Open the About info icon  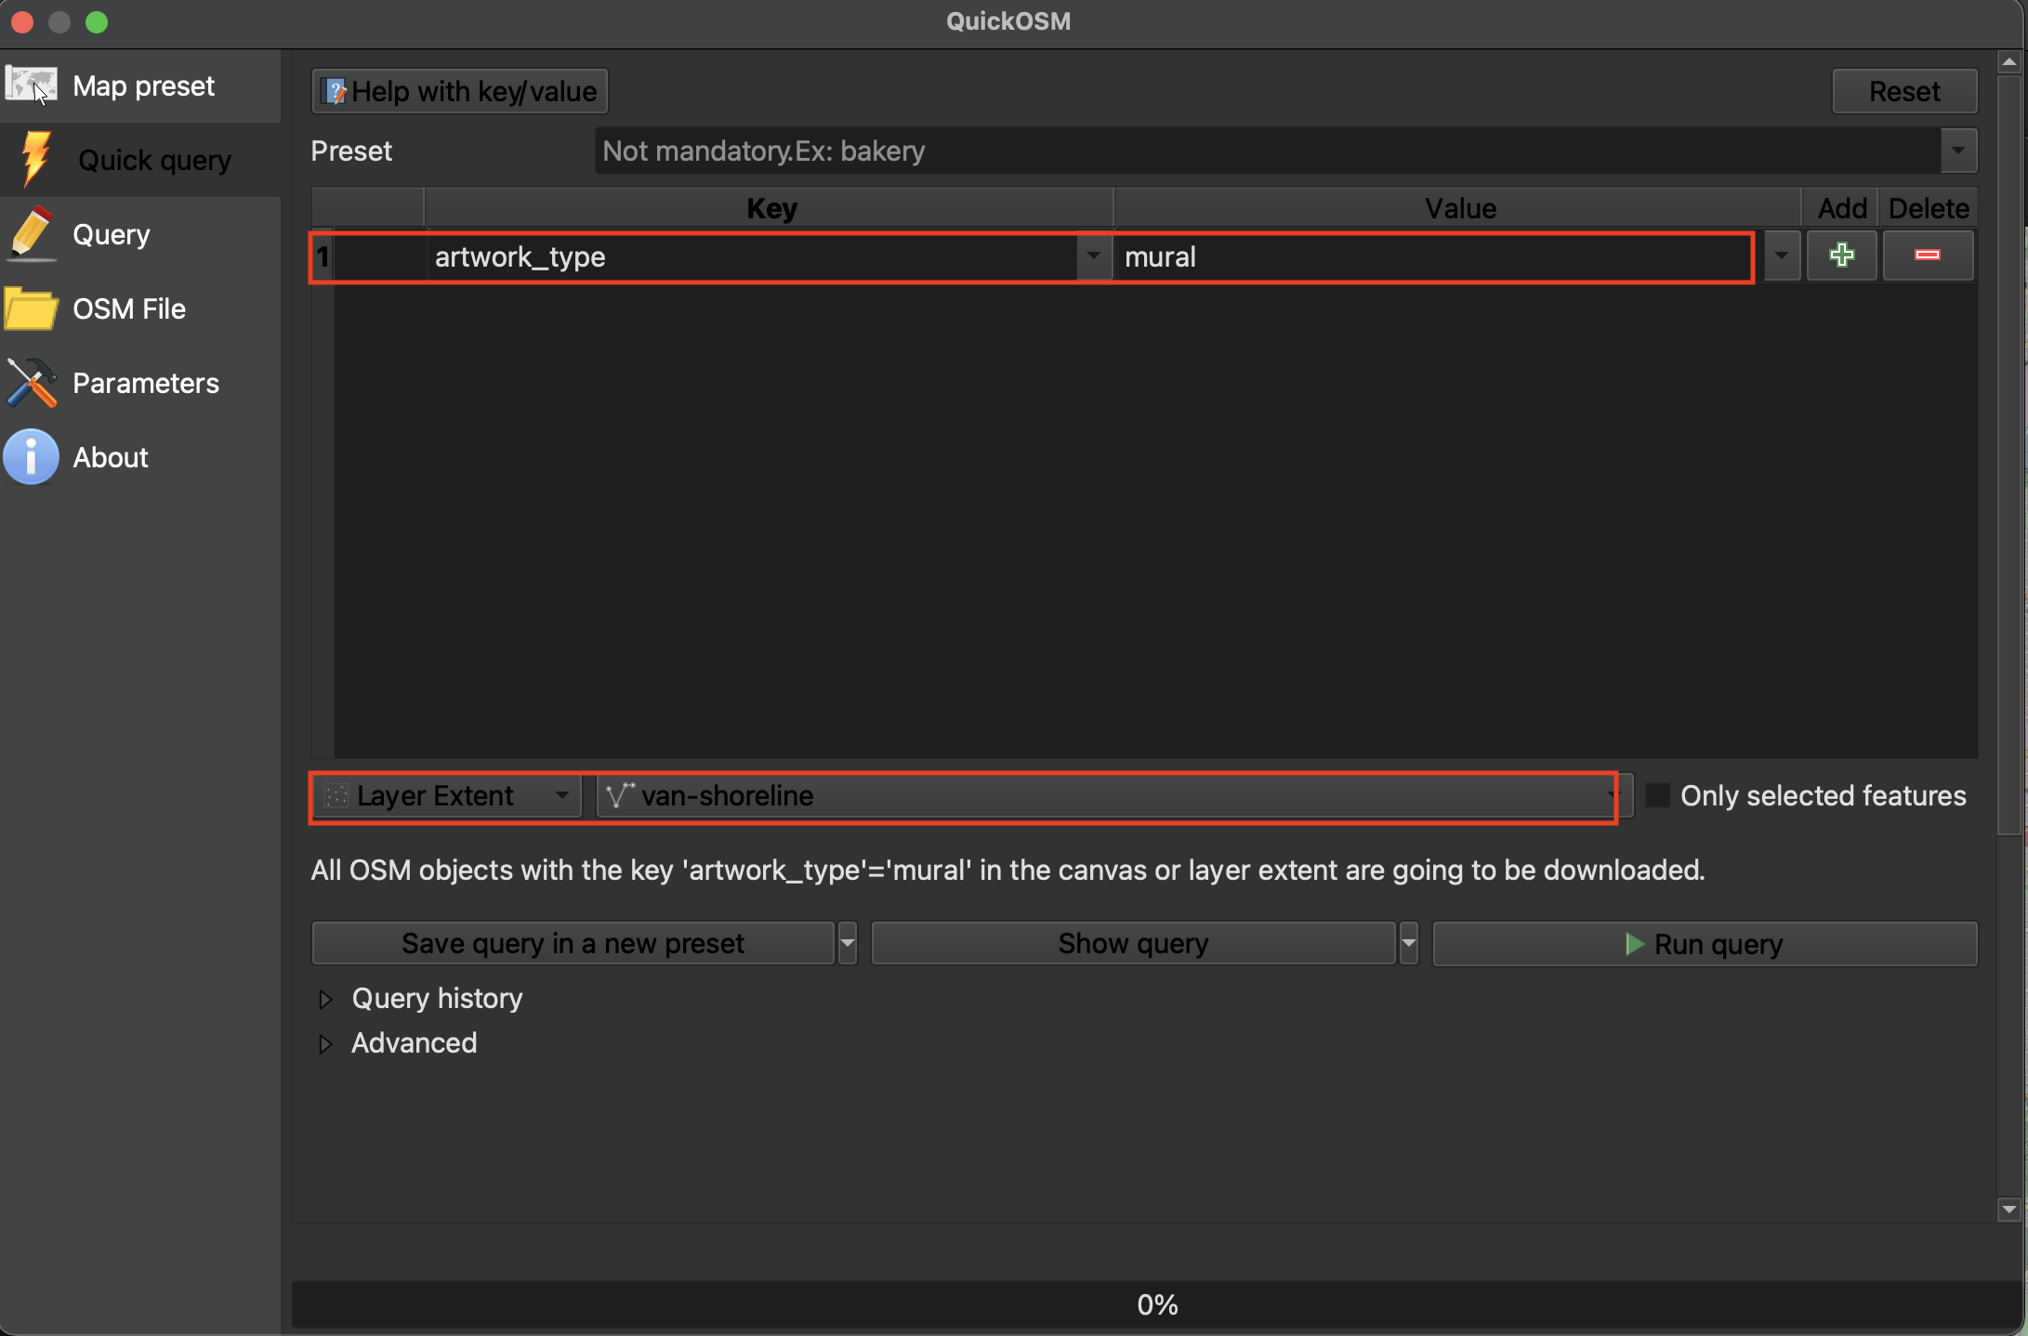point(31,457)
